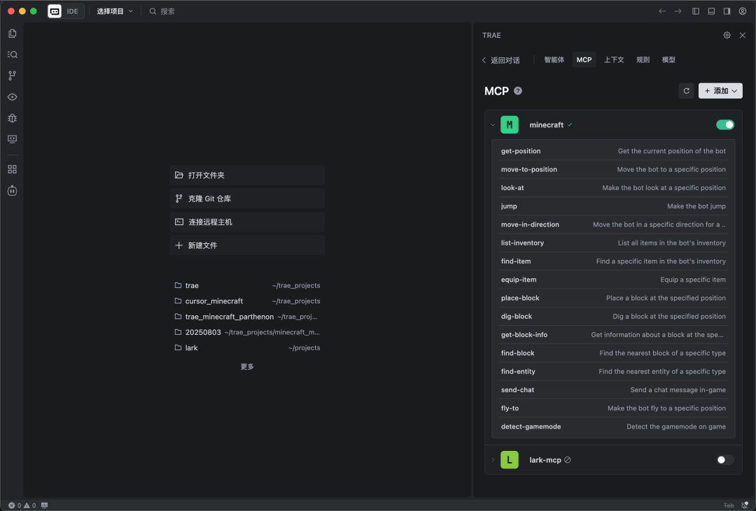Viewport: 756px width, 511px height.
Task: Open recent project 20250803
Action: [247, 332]
